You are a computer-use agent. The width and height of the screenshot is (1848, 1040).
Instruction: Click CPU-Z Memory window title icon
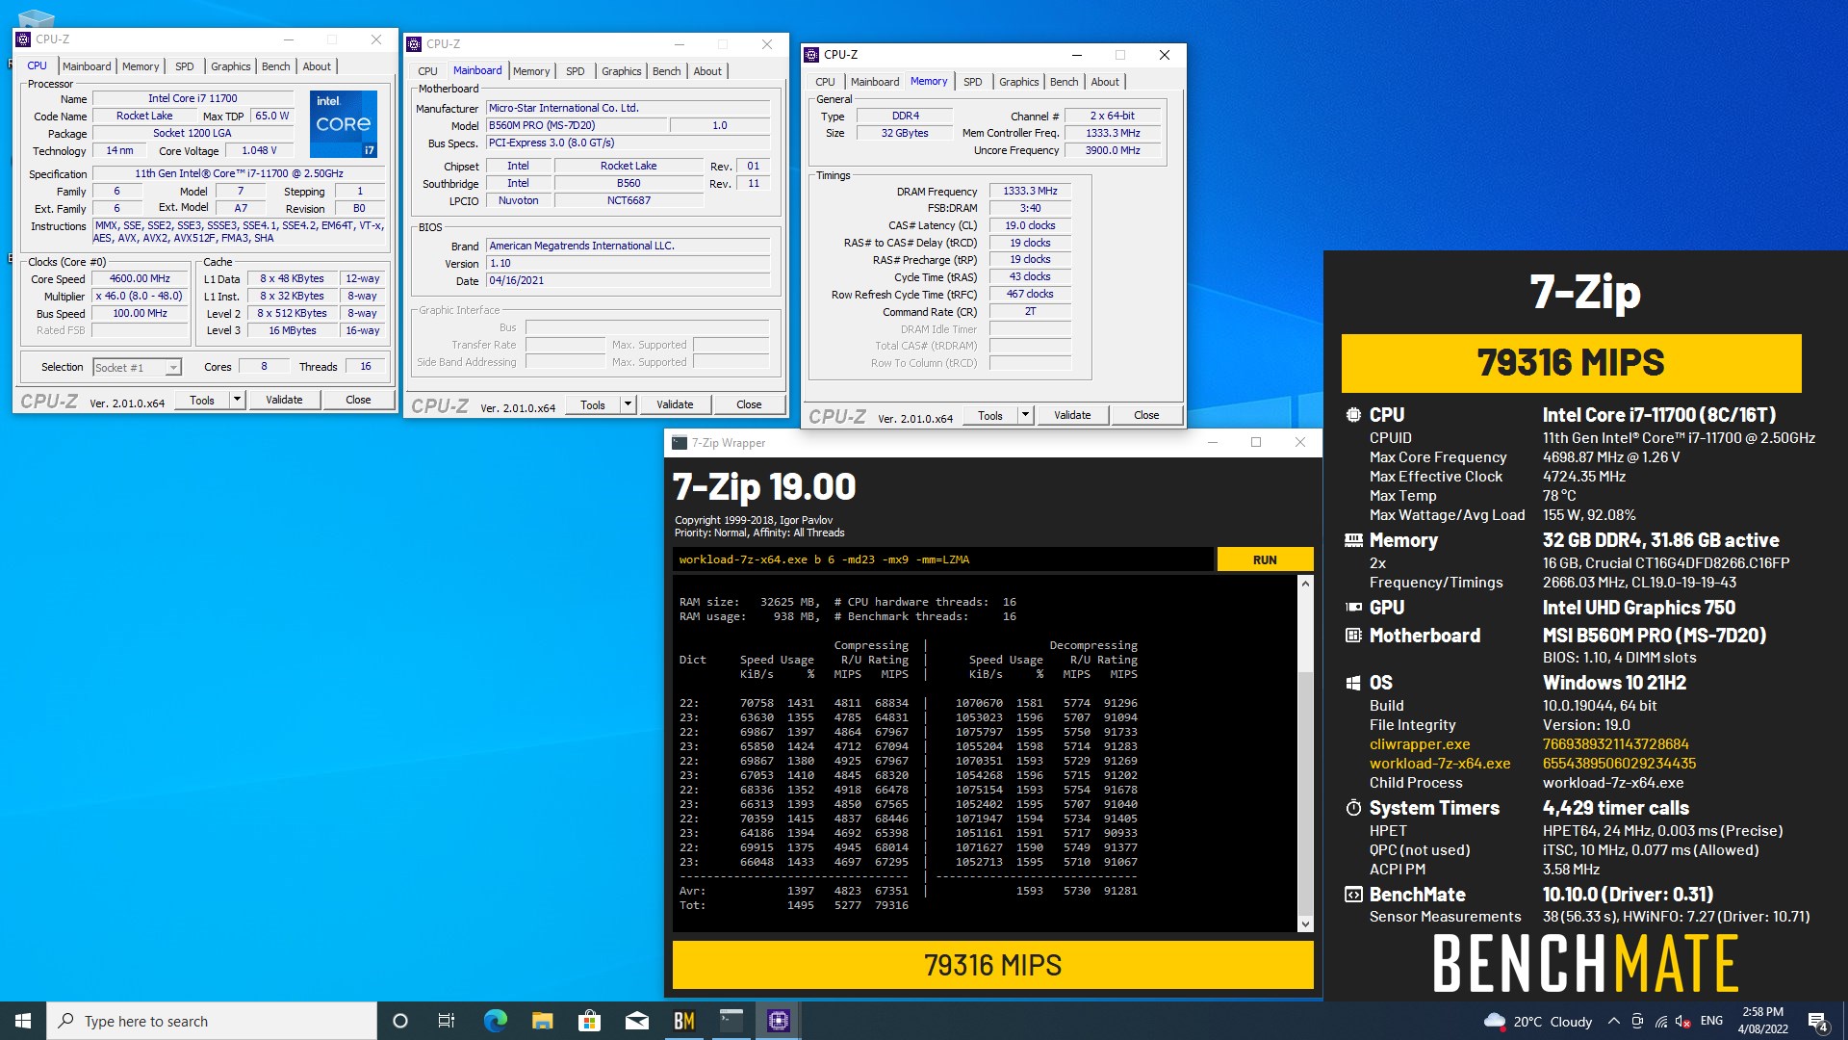click(x=811, y=55)
